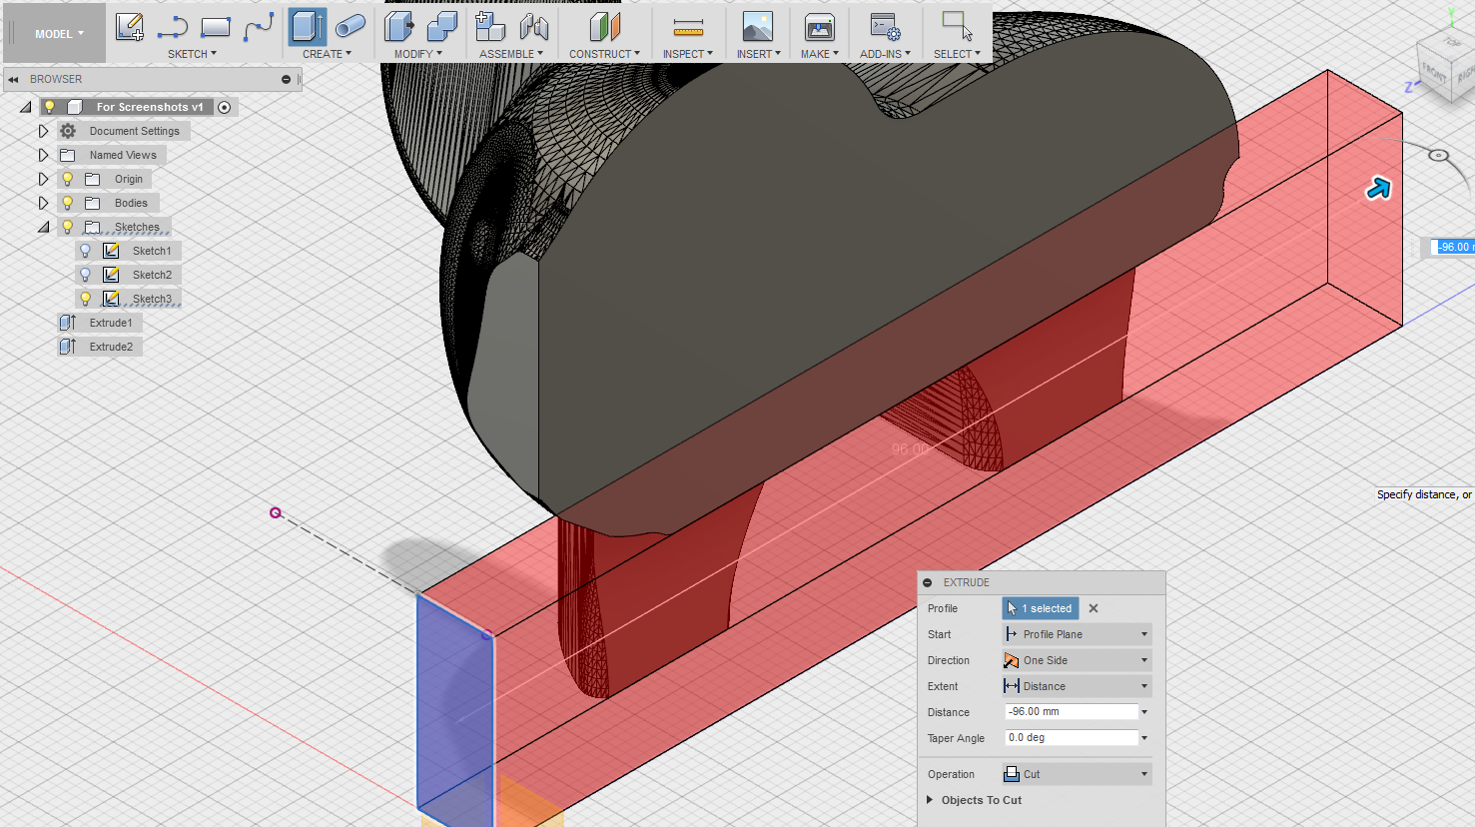Click the Scripts and Add-Ins icon

click(885, 27)
